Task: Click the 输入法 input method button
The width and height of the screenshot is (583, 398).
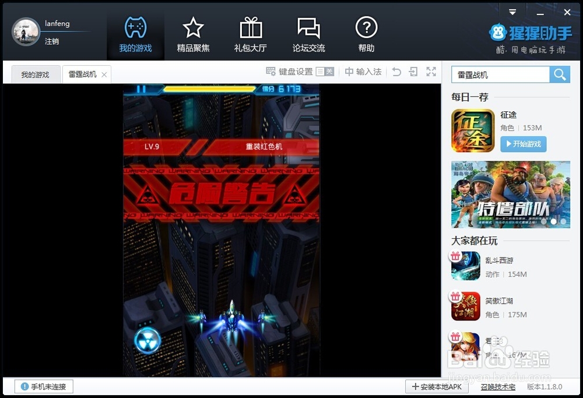Action: (363, 71)
